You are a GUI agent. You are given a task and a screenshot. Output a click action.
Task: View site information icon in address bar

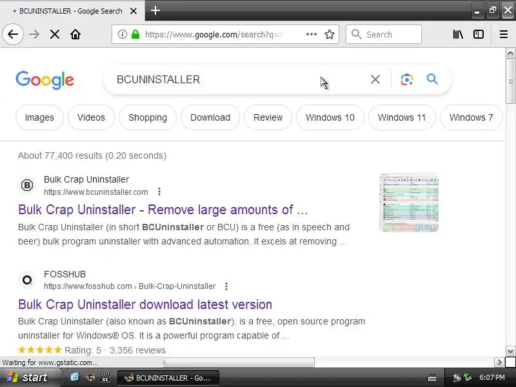122,34
